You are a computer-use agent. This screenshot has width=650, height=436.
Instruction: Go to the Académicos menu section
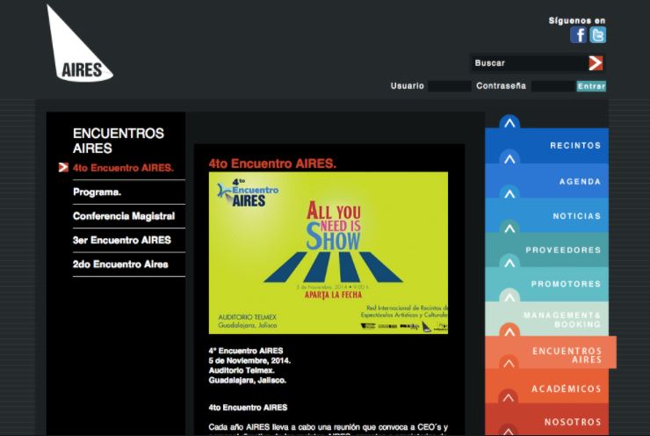[567, 389]
